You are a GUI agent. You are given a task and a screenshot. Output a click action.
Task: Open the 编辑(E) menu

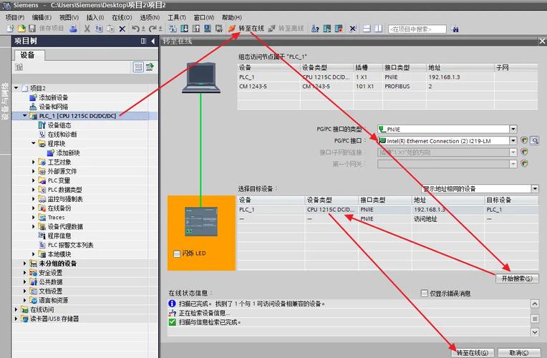(42, 17)
